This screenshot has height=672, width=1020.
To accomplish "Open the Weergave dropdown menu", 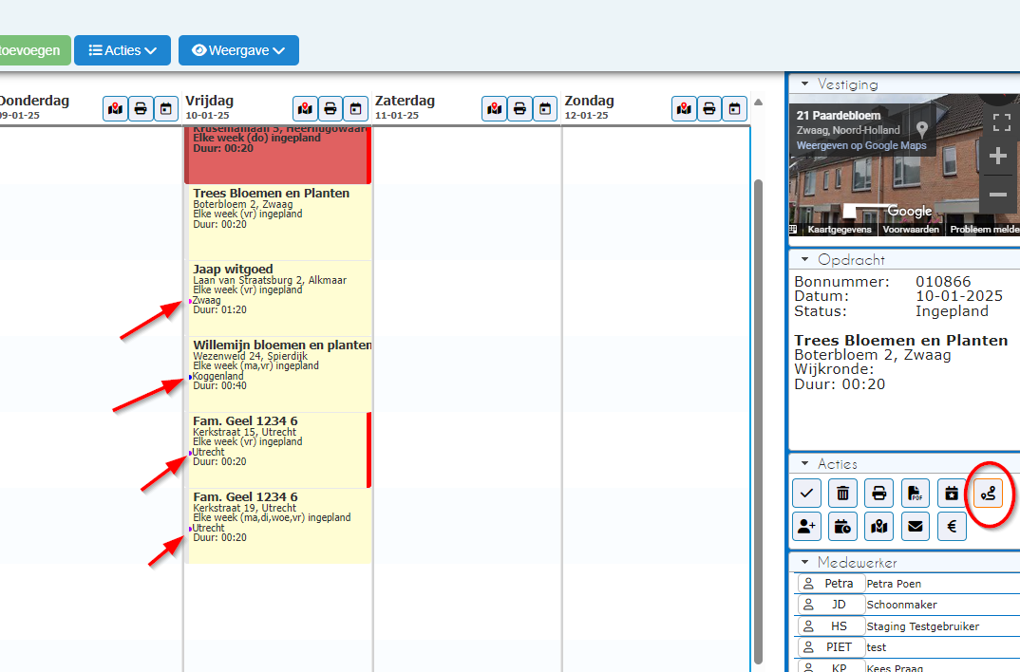I will 238,50.
